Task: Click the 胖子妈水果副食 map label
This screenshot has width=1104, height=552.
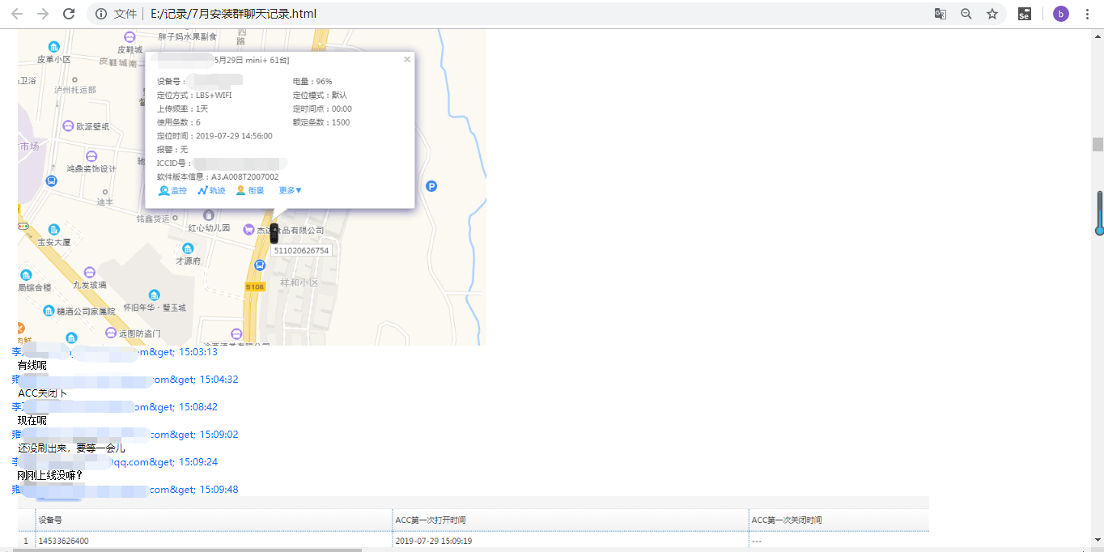Action: 187,36
